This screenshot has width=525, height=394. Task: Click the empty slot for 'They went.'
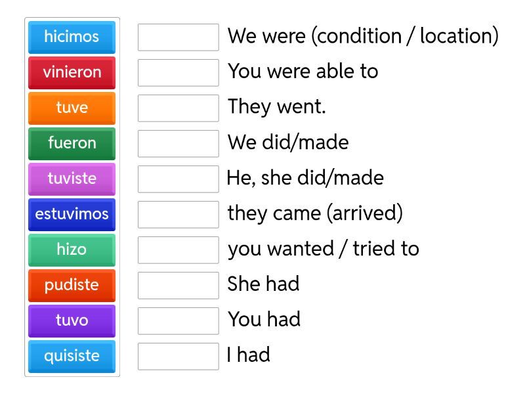(x=178, y=108)
